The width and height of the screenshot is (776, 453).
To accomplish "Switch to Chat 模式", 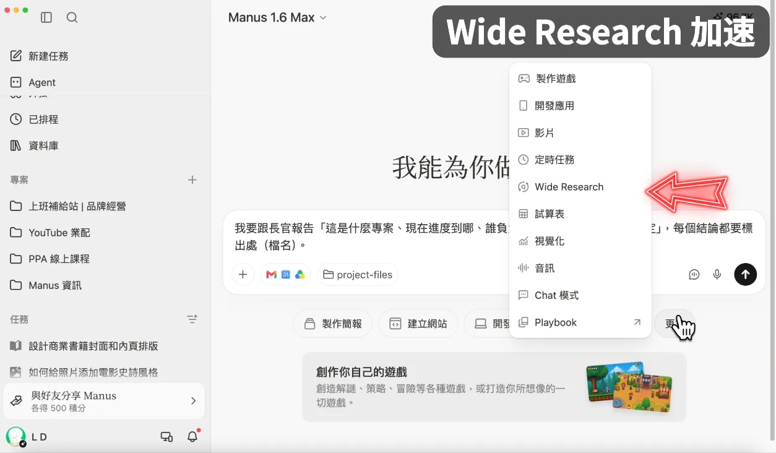I will (x=580, y=295).
